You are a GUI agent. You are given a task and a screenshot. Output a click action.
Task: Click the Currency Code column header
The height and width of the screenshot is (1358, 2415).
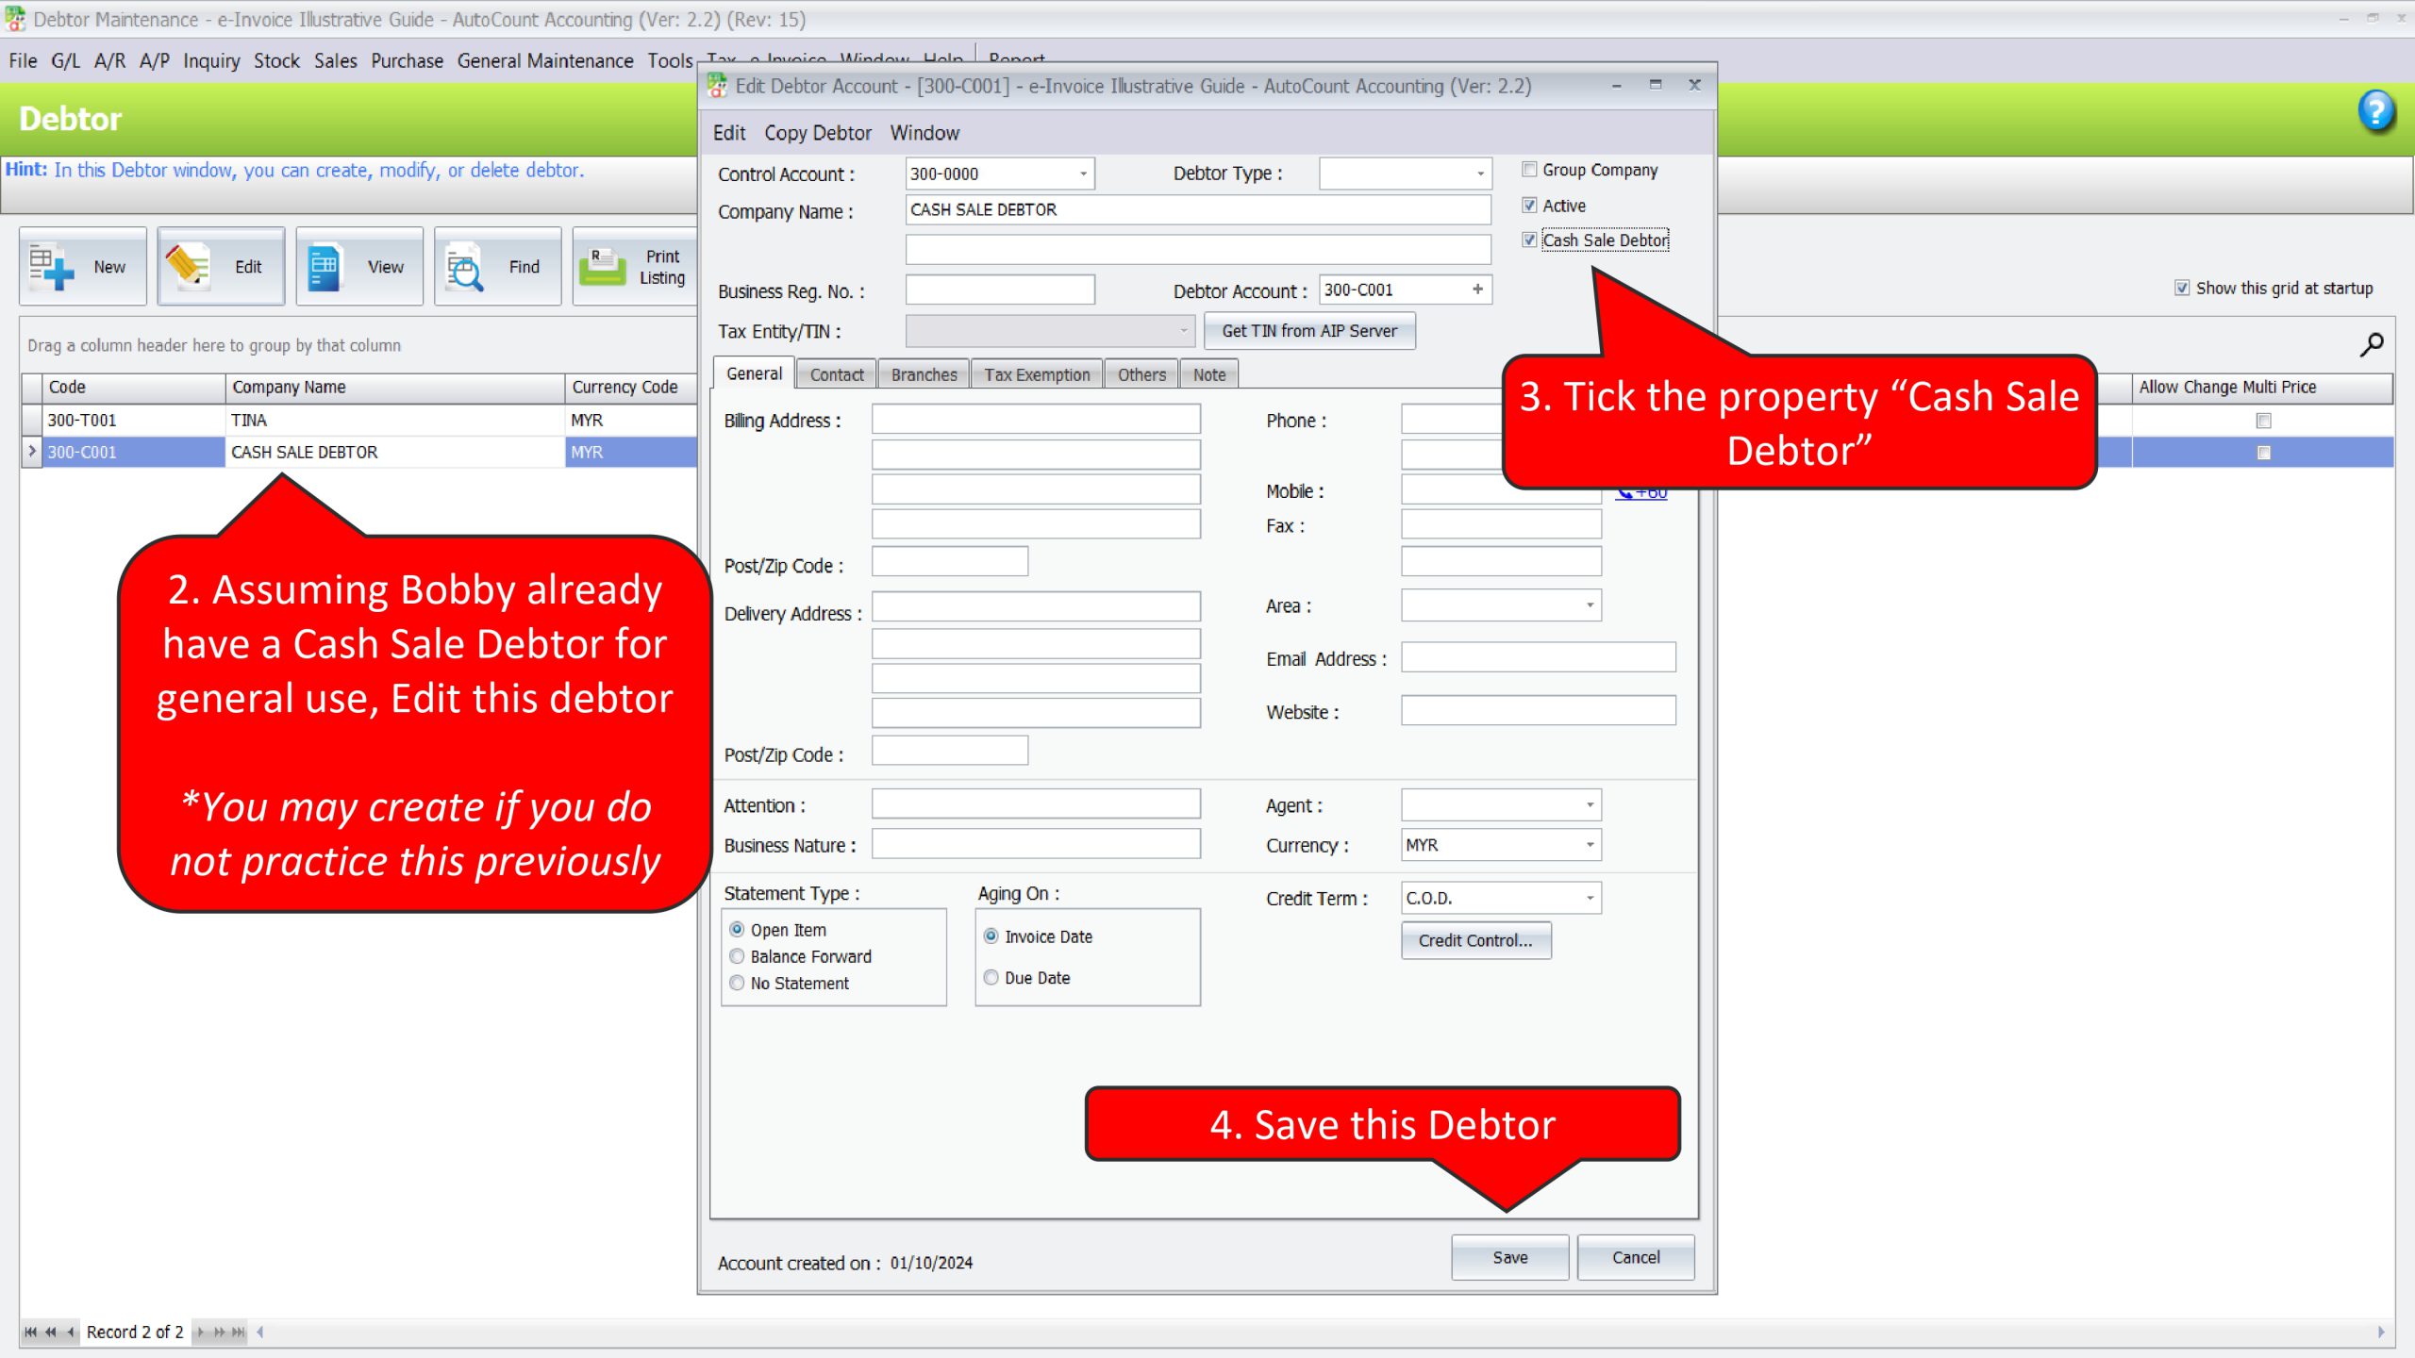630,388
